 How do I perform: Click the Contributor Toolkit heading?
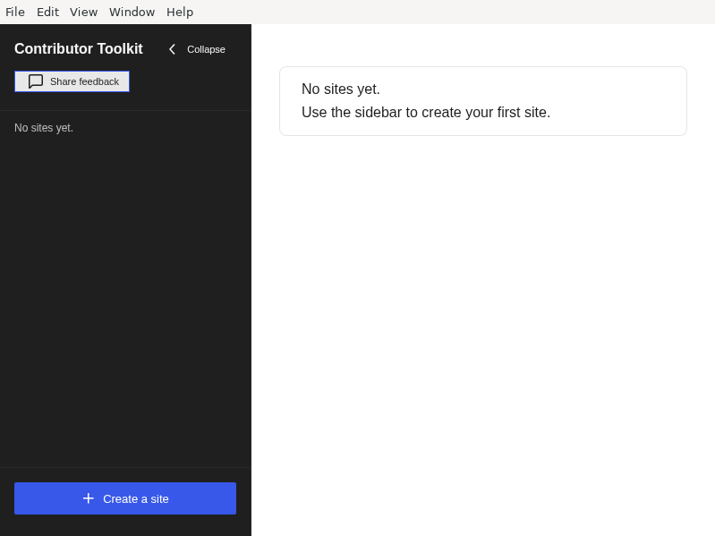(79, 49)
